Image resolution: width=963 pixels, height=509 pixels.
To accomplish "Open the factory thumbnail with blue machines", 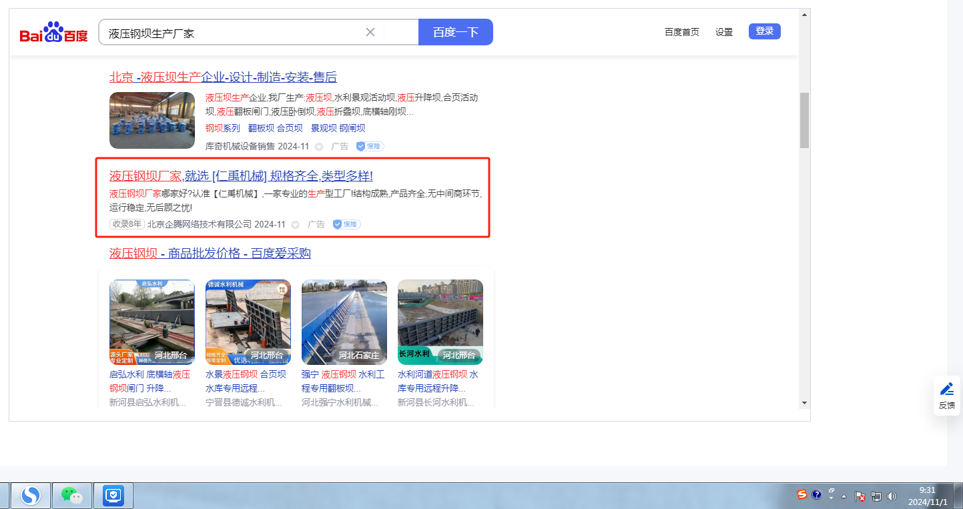I will (x=152, y=120).
